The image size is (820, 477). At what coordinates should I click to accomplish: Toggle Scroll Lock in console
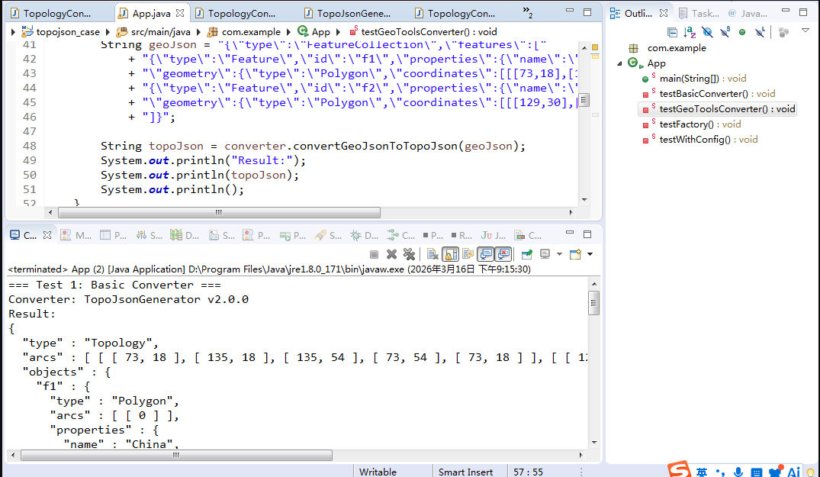coord(450,254)
